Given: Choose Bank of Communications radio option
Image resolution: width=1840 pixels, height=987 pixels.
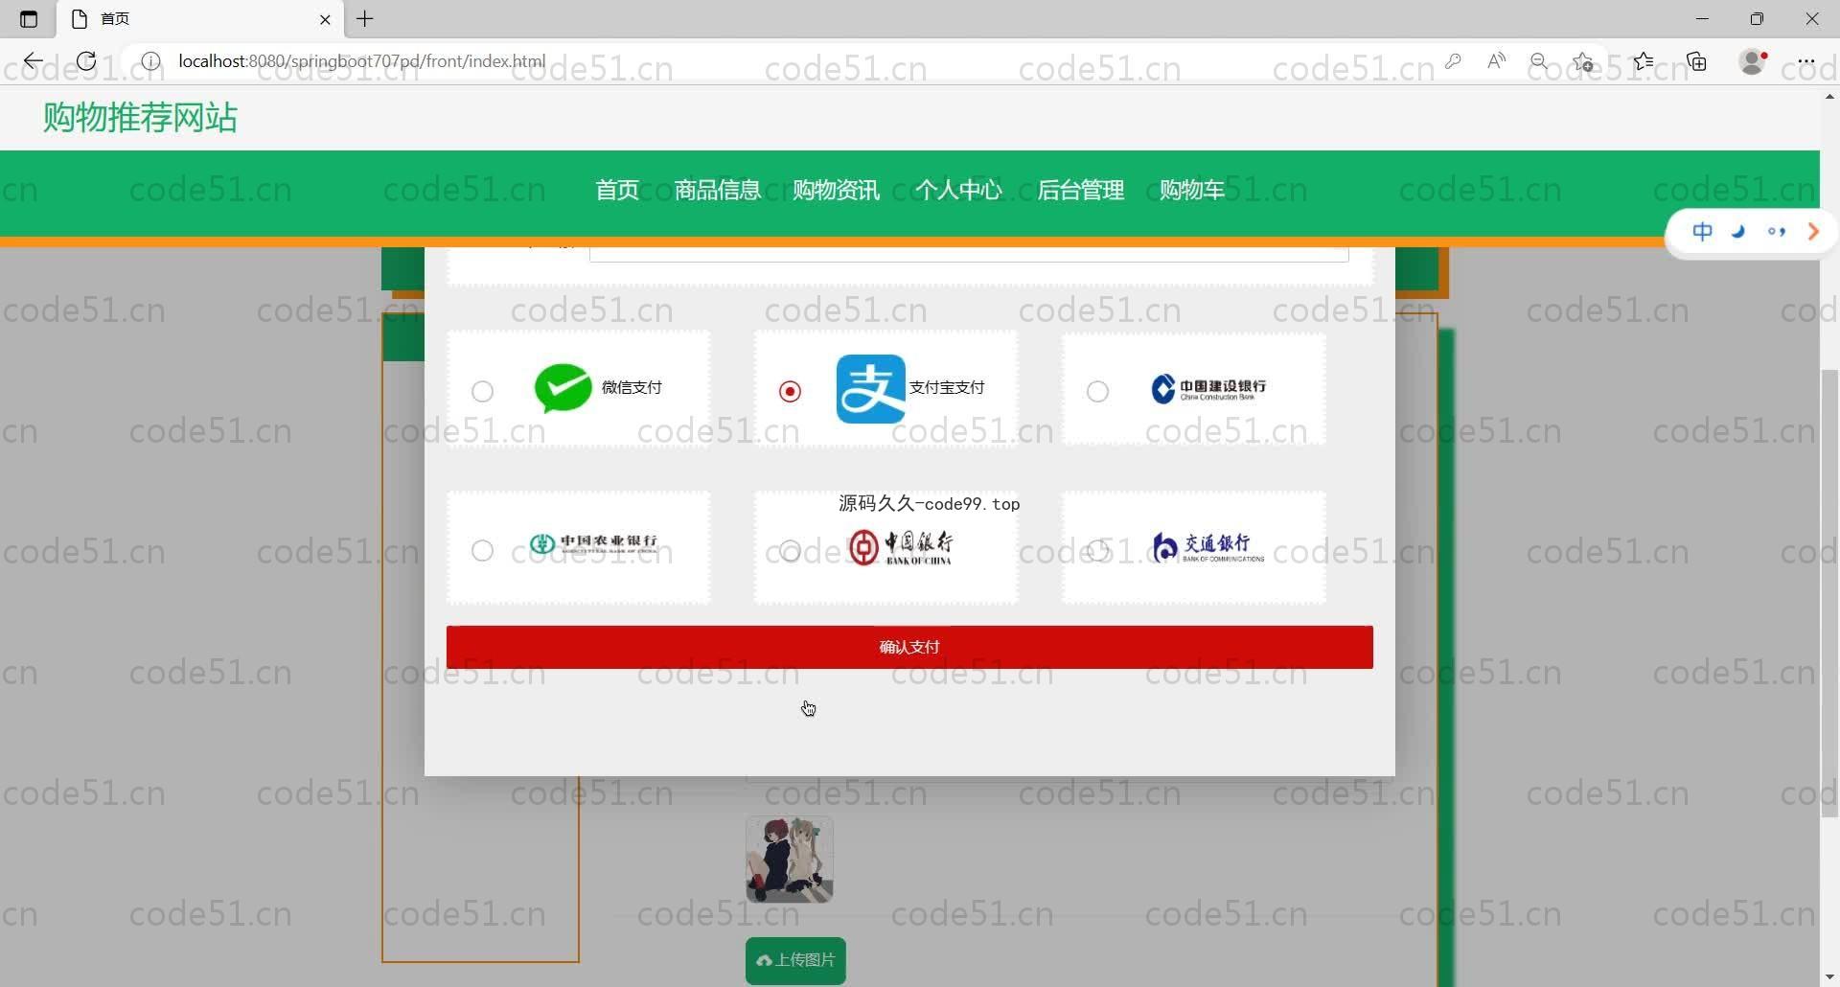Looking at the screenshot, I should 1097,550.
